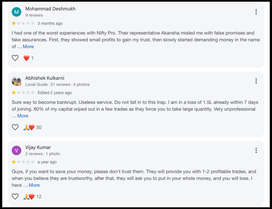Like Abhishek Kulkarni's review with heart
The height and width of the screenshot is (209, 272).
[x=15, y=127]
